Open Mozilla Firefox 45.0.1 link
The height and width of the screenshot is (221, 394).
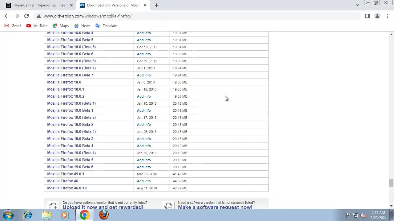coord(66,174)
